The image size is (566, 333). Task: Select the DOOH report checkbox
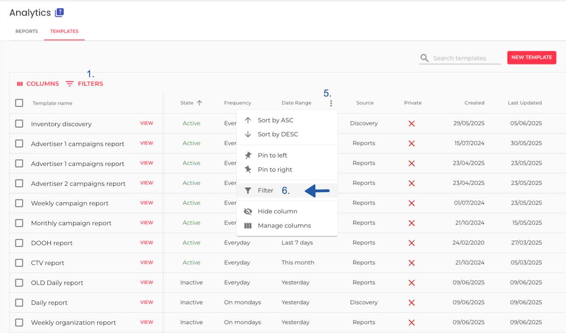pyautogui.click(x=19, y=243)
